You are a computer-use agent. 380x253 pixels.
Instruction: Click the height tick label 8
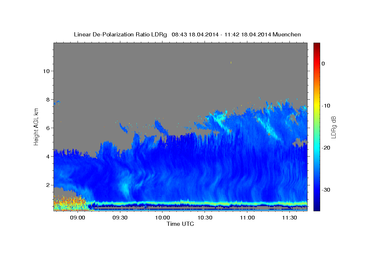tap(47, 99)
